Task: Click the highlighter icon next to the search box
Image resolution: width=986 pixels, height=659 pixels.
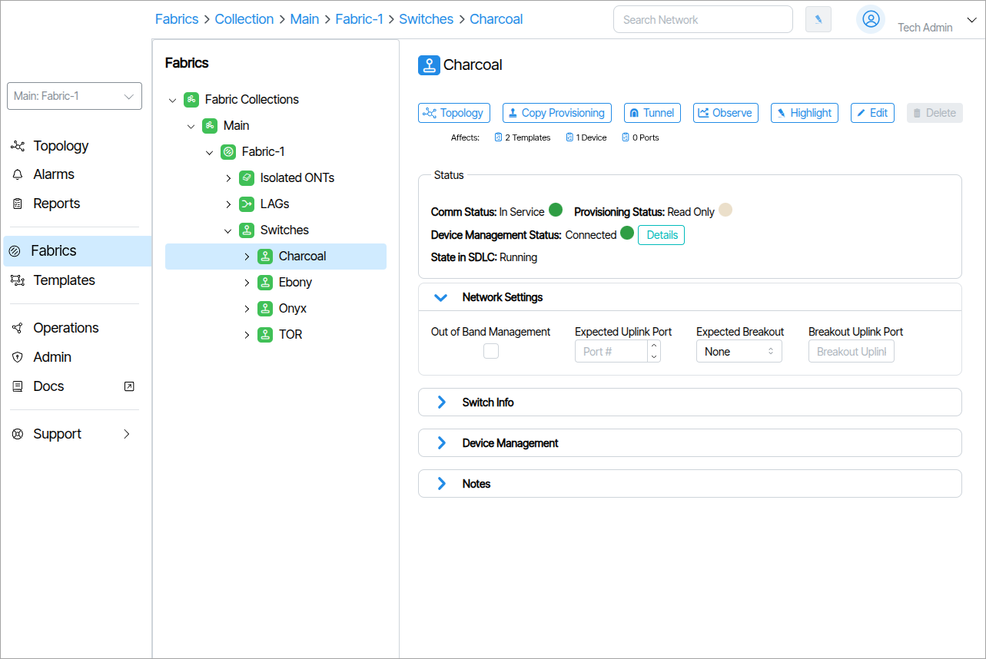Action: pos(818,19)
